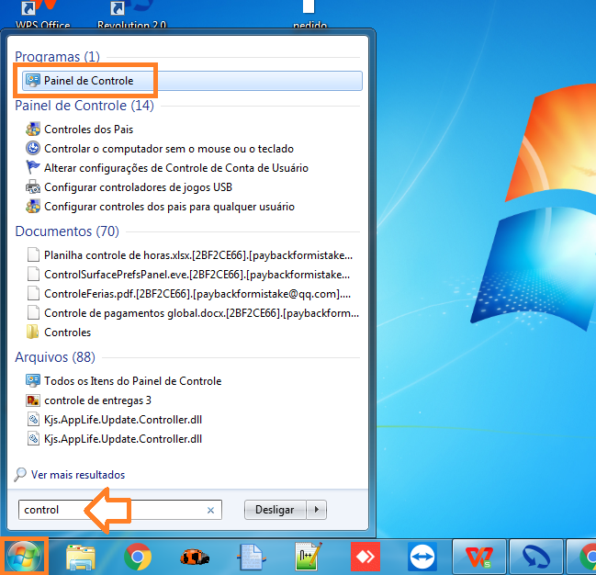Open Controles dos Pais

(x=88, y=130)
